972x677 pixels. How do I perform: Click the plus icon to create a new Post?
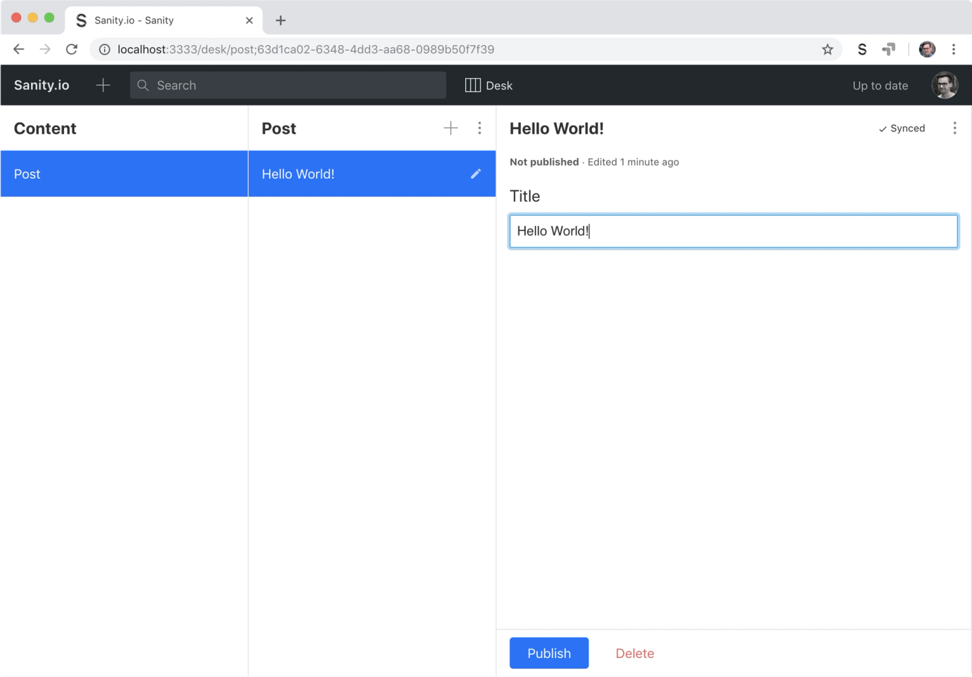(x=450, y=128)
